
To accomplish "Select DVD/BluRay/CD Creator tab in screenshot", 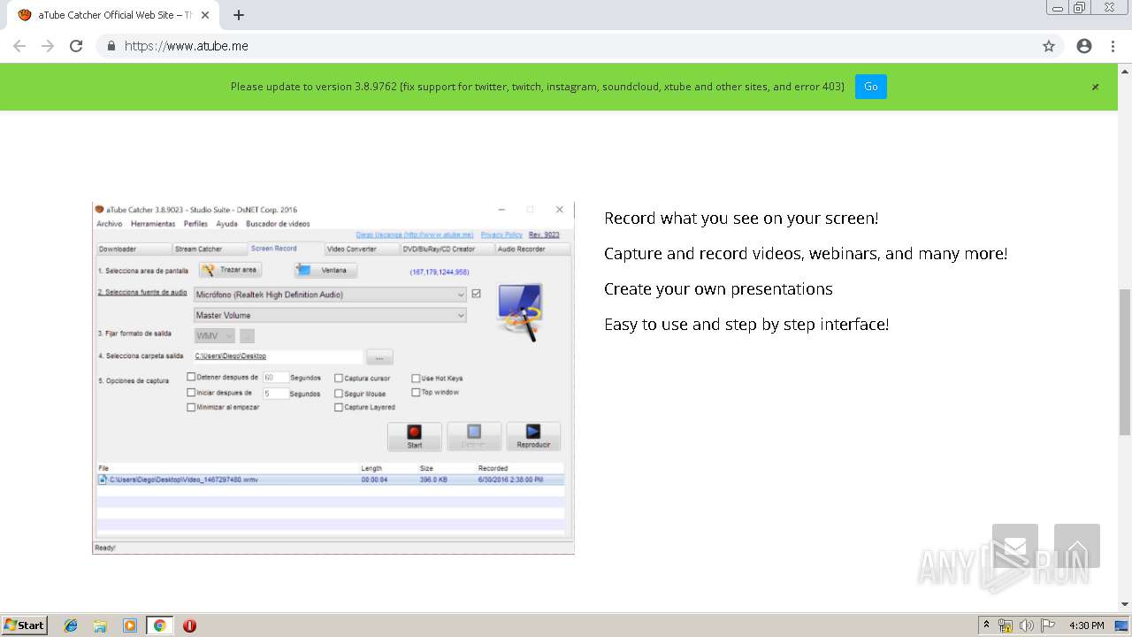I will (x=446, y=249).
